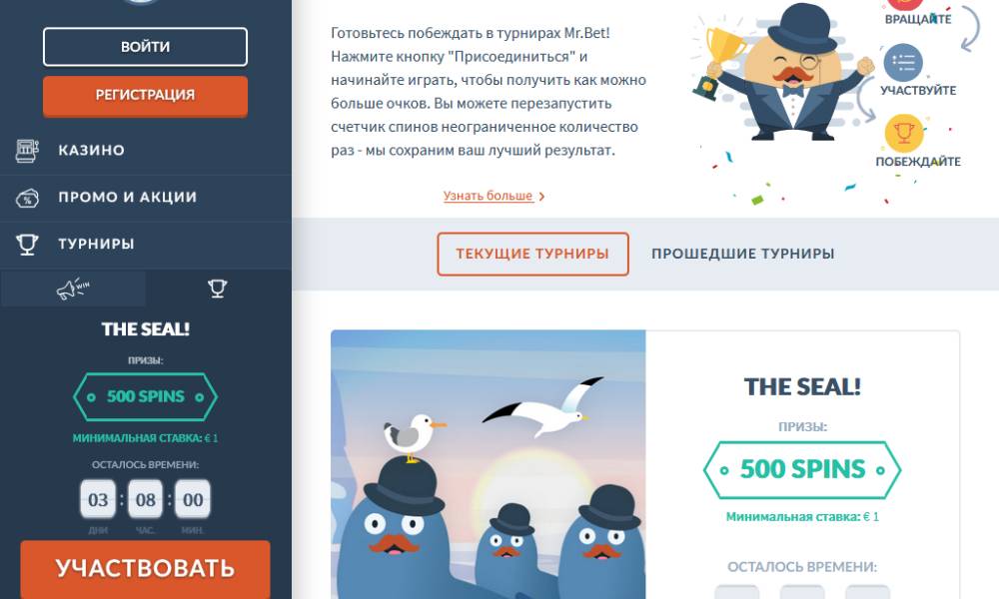Open the Узнать больше link
This screenshot has width=999, height=599.
(x=489, y=196)
